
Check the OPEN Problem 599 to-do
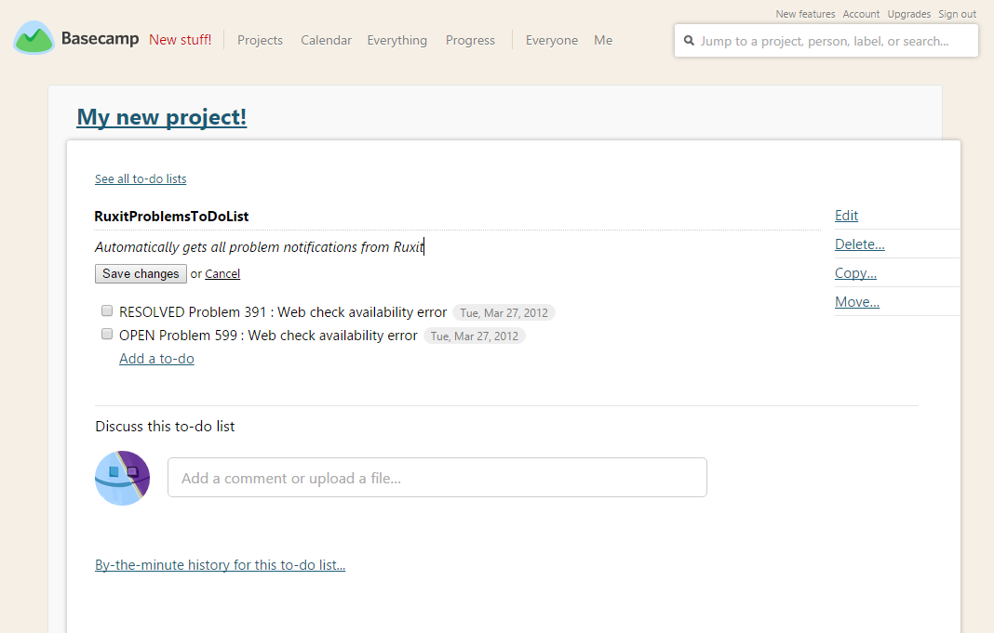107,335
